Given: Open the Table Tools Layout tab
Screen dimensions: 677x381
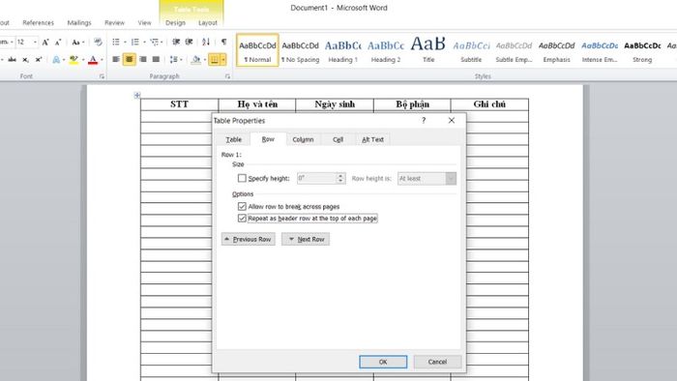Looking at the screenshot, I should click(208, 22).
